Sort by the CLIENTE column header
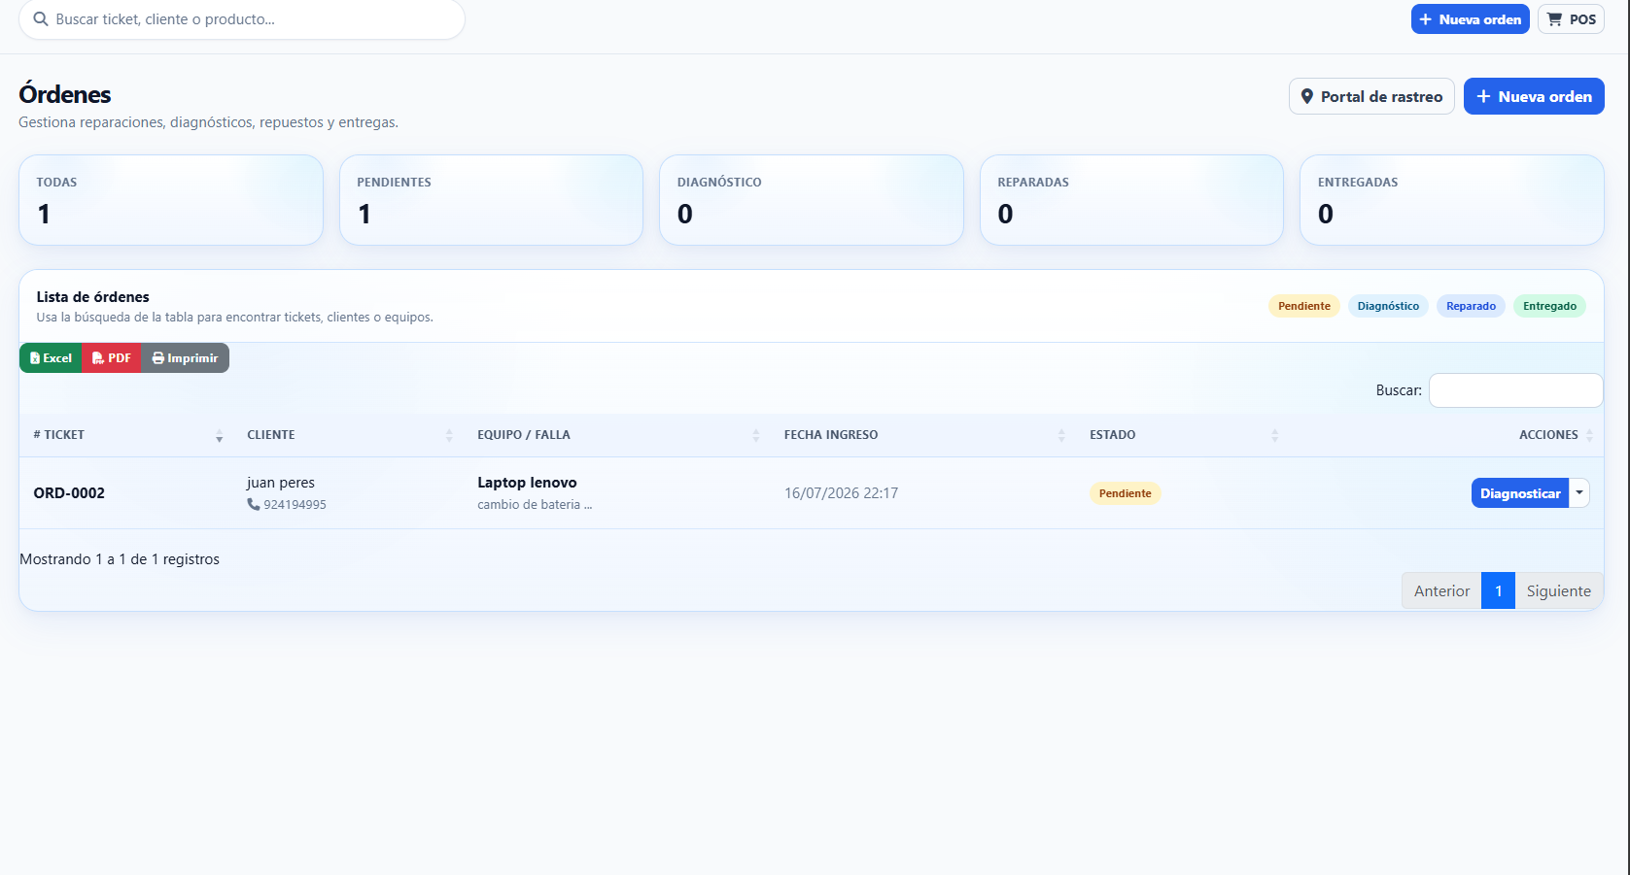This screenshot has height=875, width=1630. (x=350, y=435)
